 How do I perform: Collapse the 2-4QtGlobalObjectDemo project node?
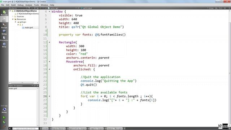point(10,11)
